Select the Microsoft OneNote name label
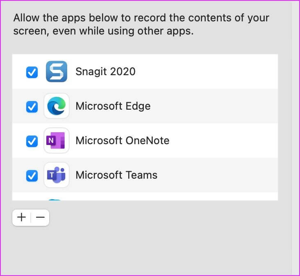Viewport: 300px width, 276px height. click(x=123, y=140)
